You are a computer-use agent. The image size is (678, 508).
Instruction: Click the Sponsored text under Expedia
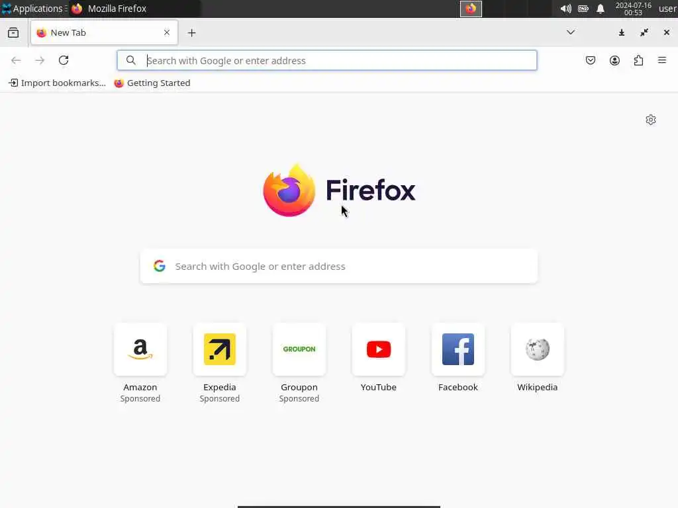(220, 398)
